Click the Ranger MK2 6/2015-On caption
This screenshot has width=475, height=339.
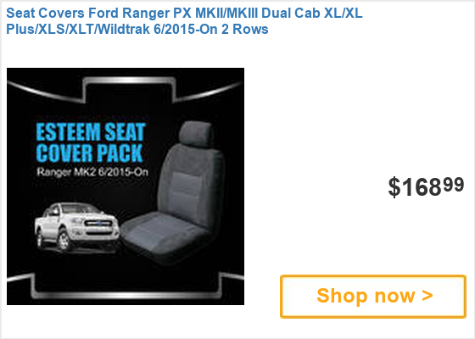92,172
